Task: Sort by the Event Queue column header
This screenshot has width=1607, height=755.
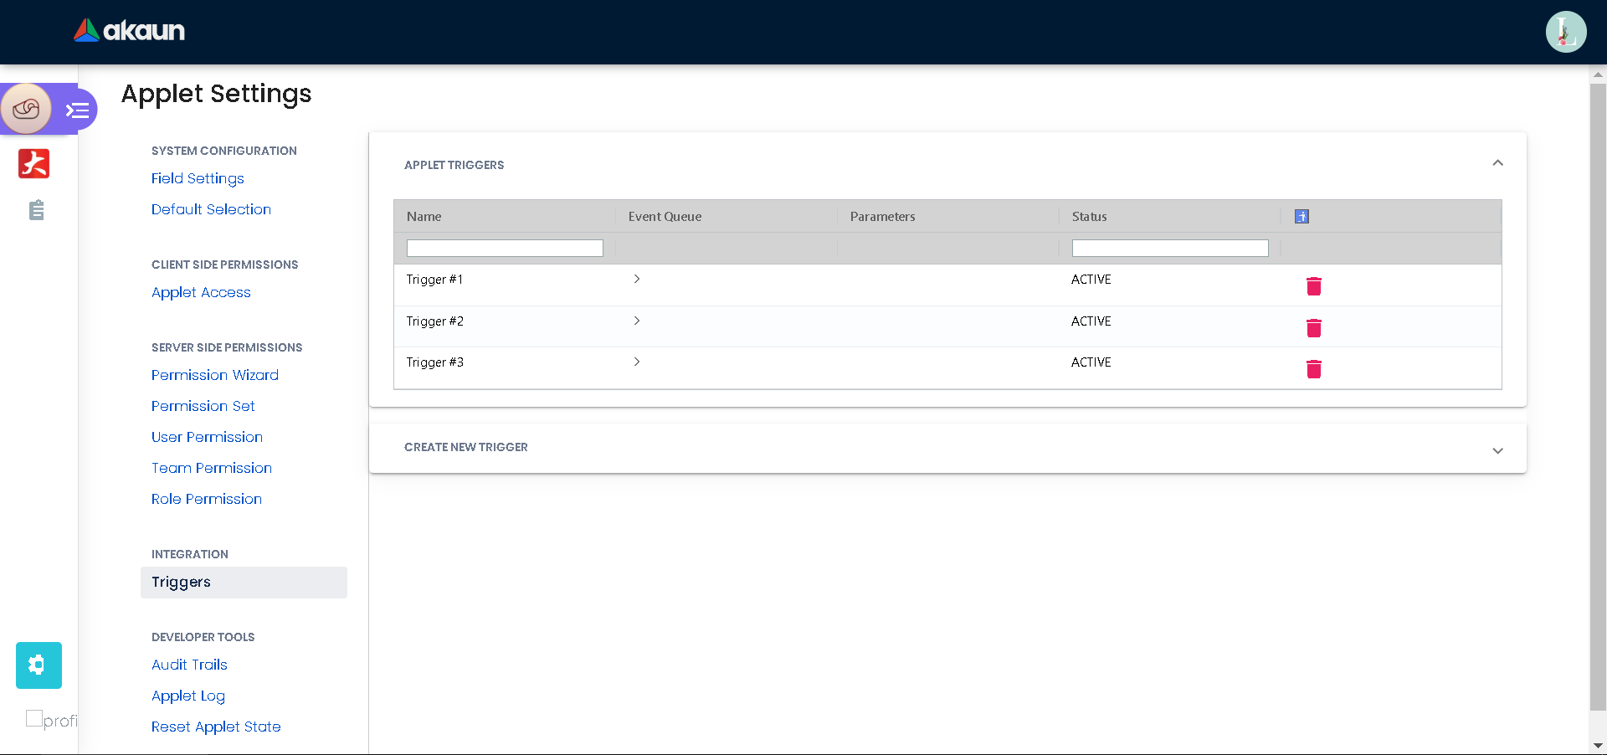Action: point(665,216)
